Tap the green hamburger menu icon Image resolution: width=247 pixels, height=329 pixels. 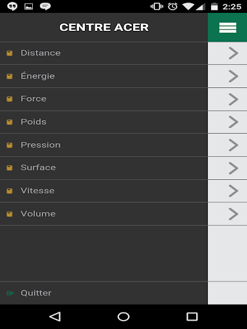click(x=228, y=28)
